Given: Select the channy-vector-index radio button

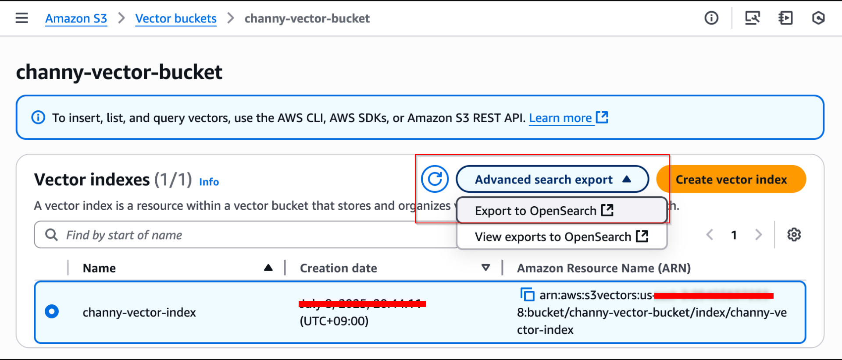Looking at the screenshot, I should click(x=52, y=311).
